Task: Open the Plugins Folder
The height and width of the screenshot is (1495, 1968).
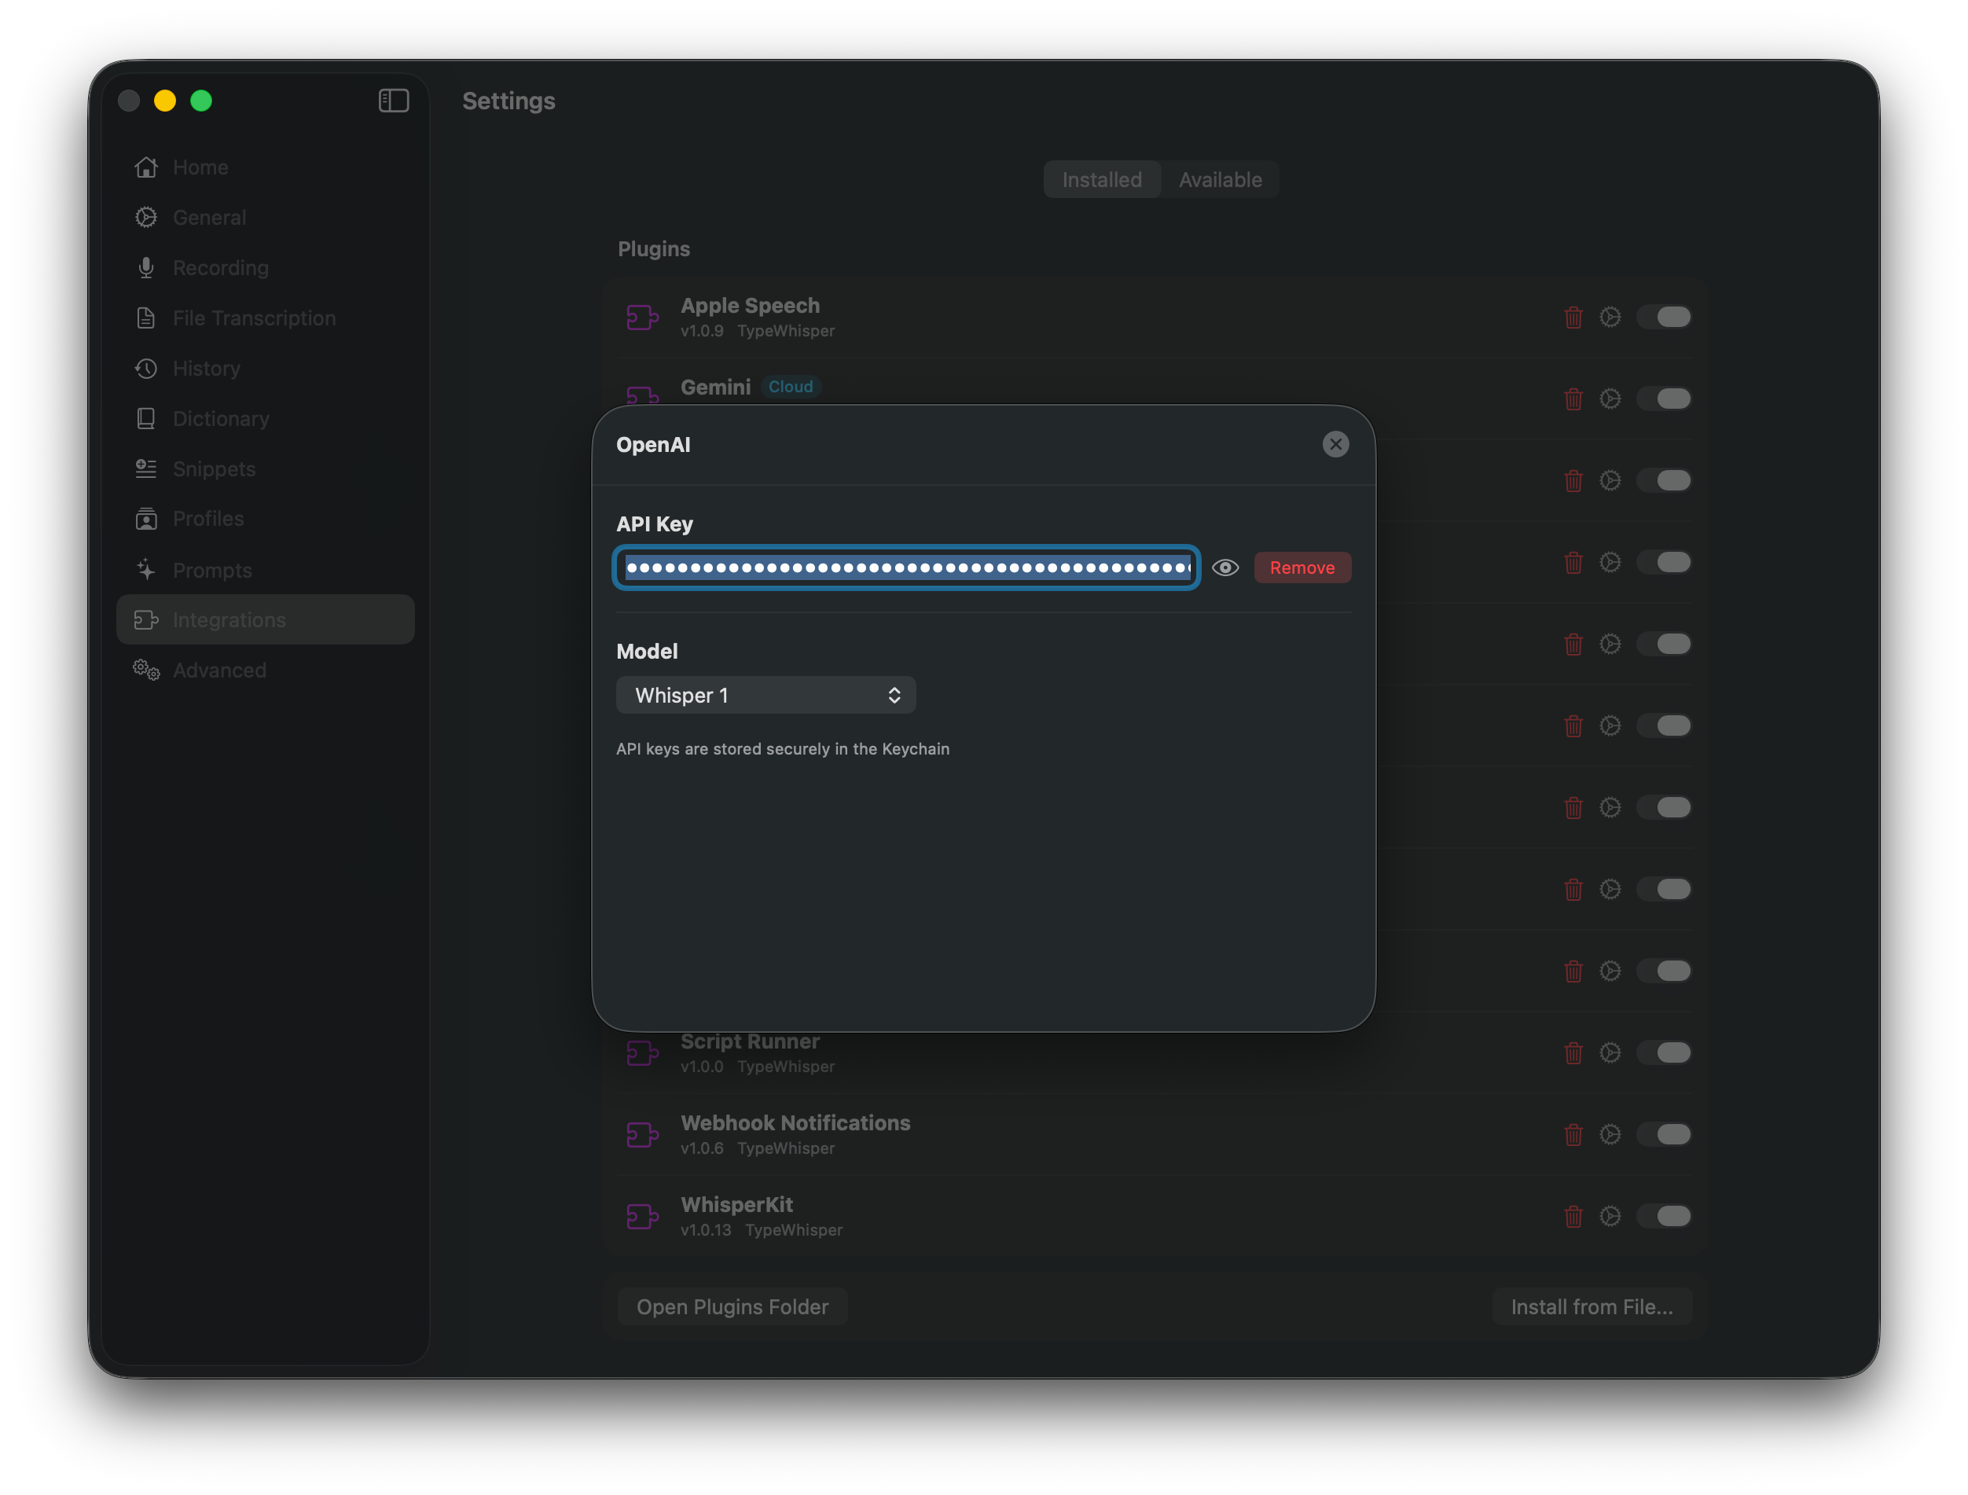Action: 732,1306
